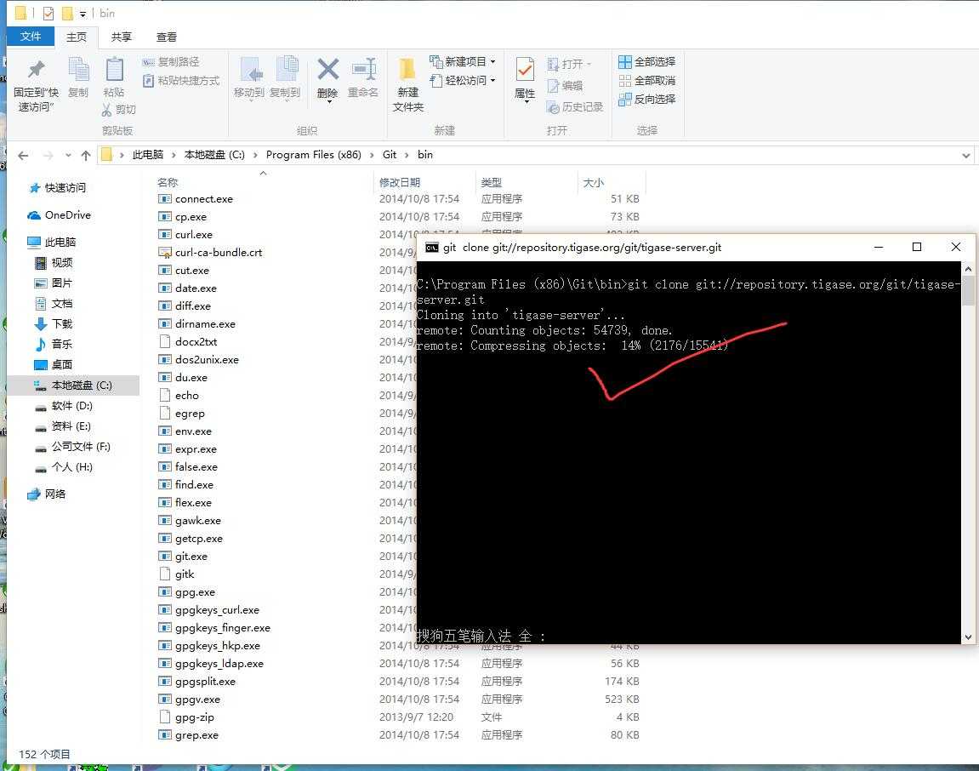Screen dimensions: 979x771
Task: Click the git.exe file icon
Action: pos(165,556)
